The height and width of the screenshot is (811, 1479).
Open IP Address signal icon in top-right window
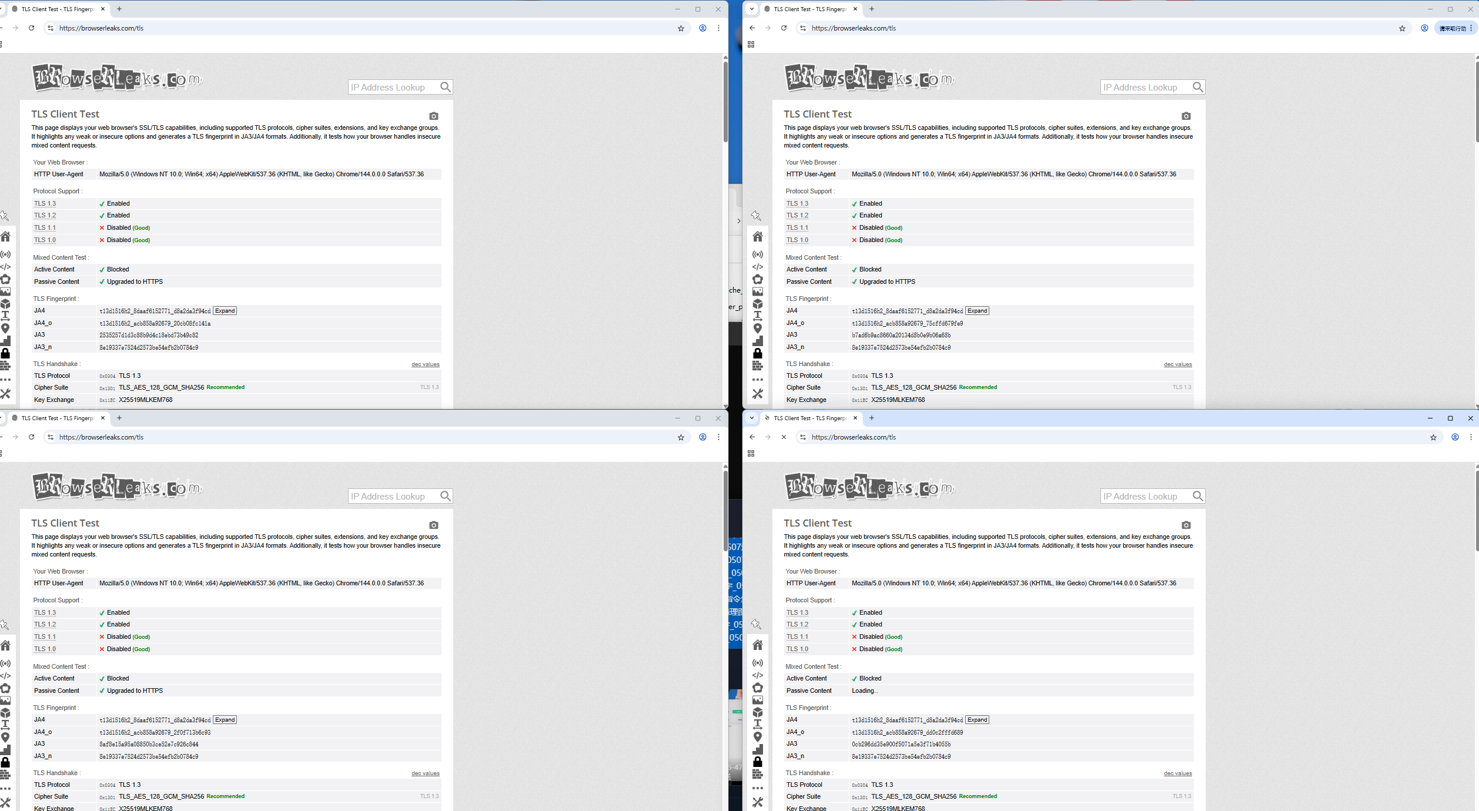click(x=758, y=254)
